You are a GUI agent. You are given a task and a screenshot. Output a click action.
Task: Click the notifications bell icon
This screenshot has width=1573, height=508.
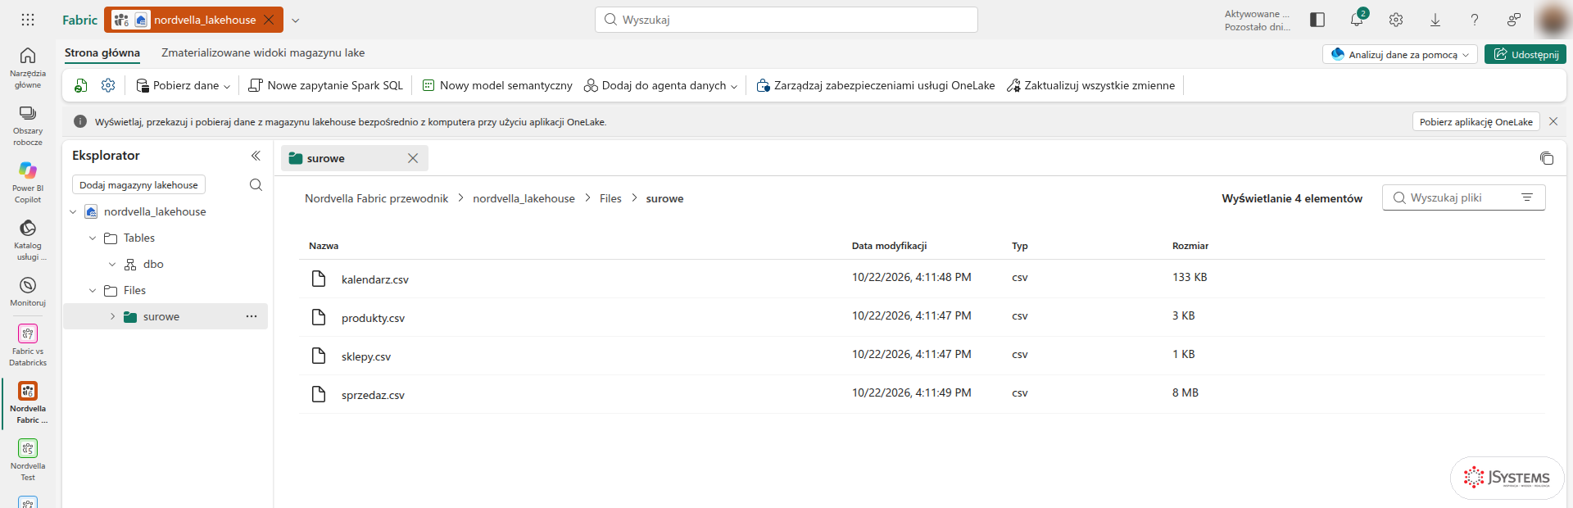click(1357, 20)
